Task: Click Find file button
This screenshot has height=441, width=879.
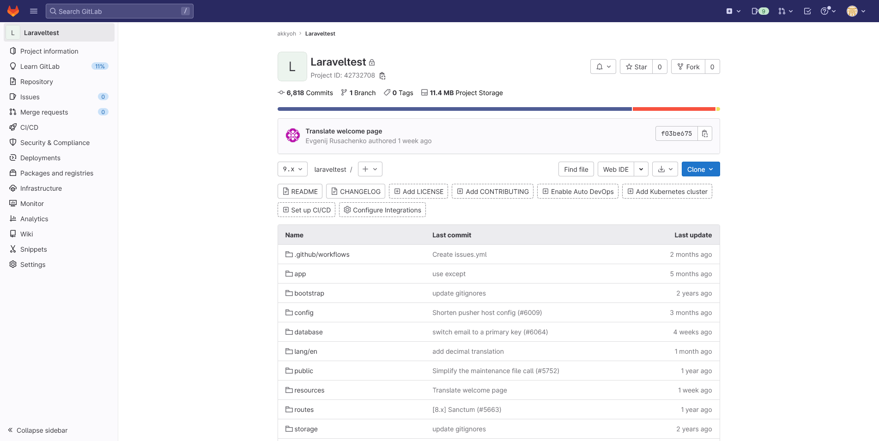Action: [x=576, y=169]
